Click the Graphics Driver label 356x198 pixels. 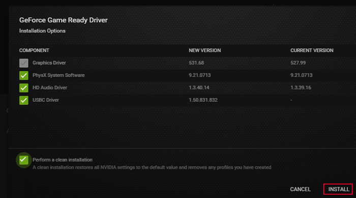click(x=49, y=63)
